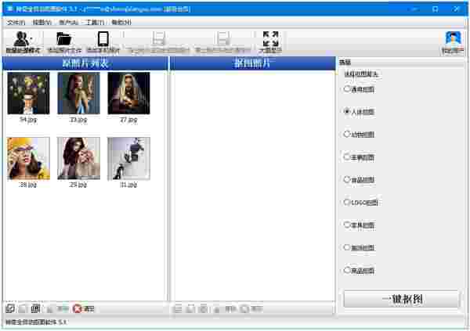Image resolution: width=470 pixels, height=331 pixels.
Task: Click the select-all checkbox icon under original photo list
Action: point(10,308)
